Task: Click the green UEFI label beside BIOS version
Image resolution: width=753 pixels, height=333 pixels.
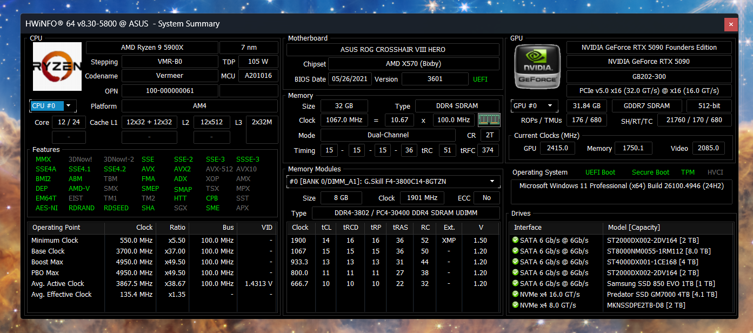Action: (x=480, y=79)
